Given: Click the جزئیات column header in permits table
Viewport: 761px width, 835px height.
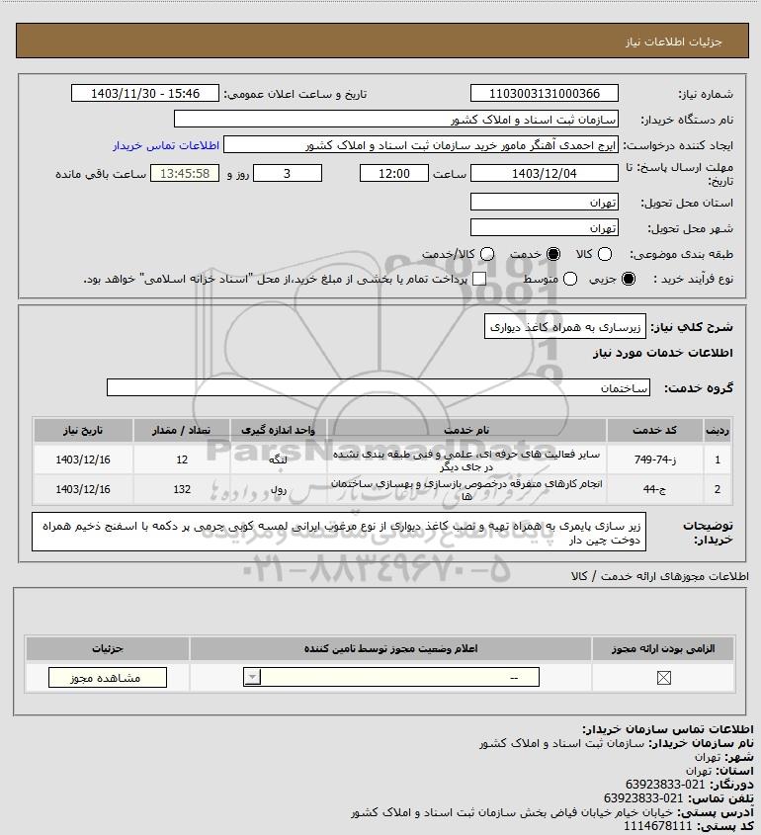Looking at the screenshot, I should coord(108,648).
